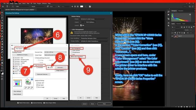Open the Actions panel play icon
Image resolution: width=196 pixels, height=110 pixels.
(x=168, y=15)
